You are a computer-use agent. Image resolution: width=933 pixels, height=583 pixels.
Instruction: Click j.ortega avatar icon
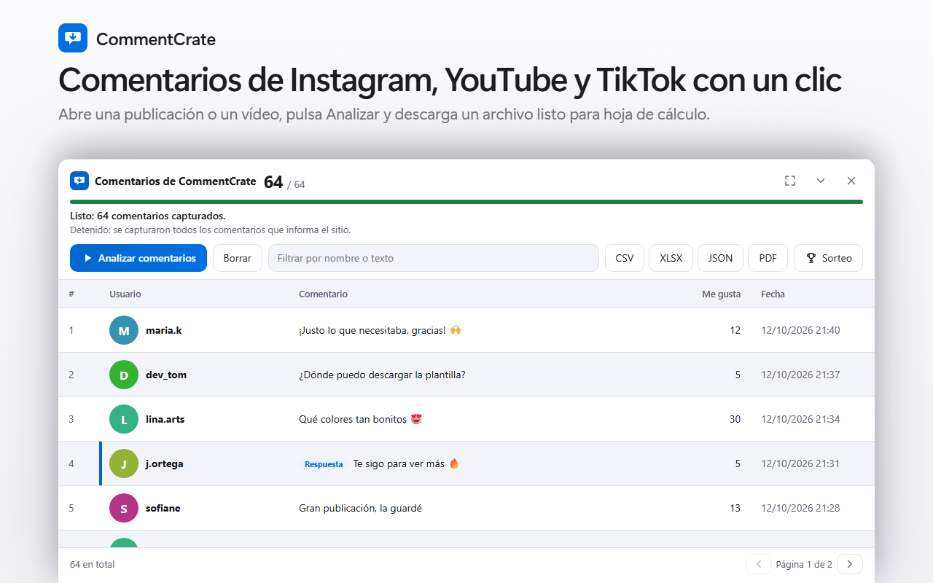pyautogui.click(x=124, y=463)
